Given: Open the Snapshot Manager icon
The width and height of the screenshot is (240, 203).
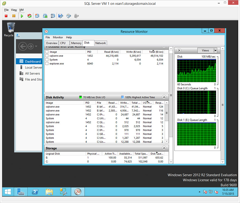Looking at the screenshot, I should tap(53, 16).
